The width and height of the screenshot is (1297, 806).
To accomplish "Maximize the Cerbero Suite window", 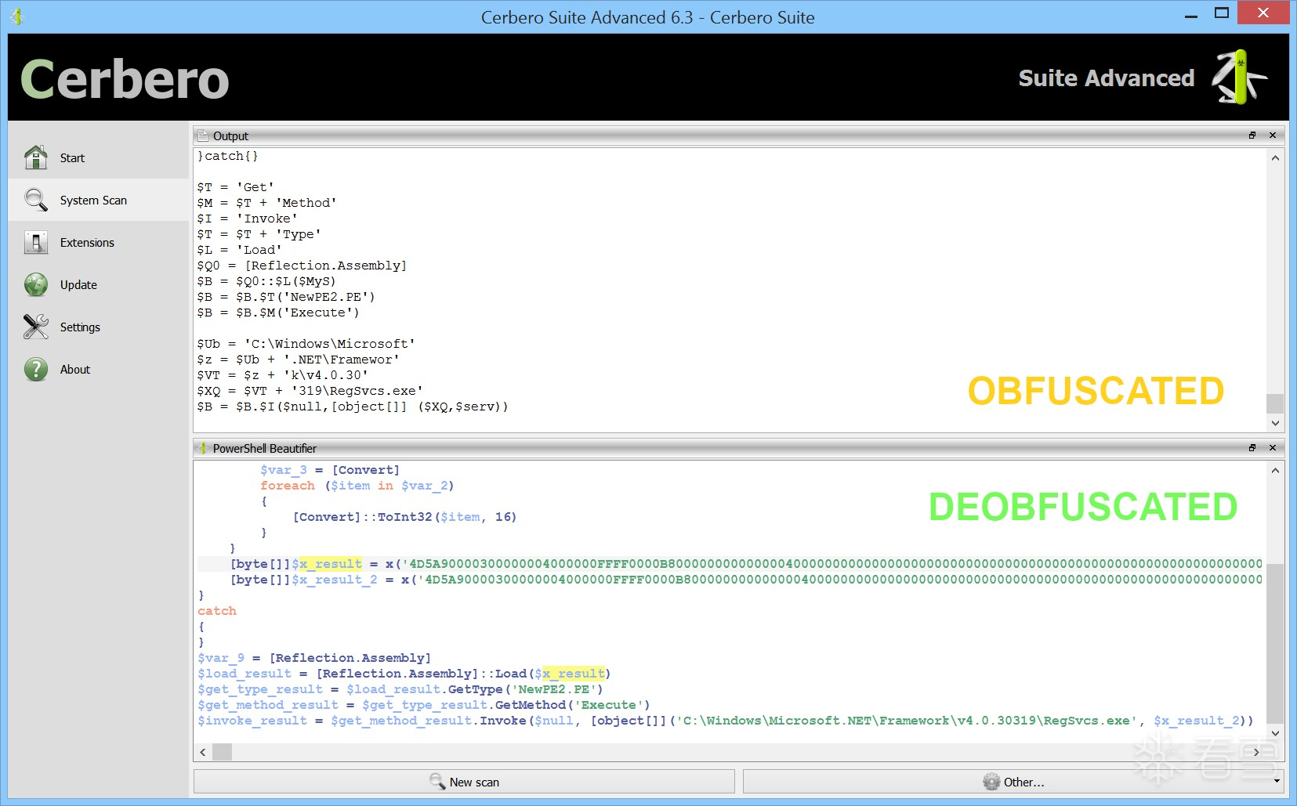I will [1221, 13].
